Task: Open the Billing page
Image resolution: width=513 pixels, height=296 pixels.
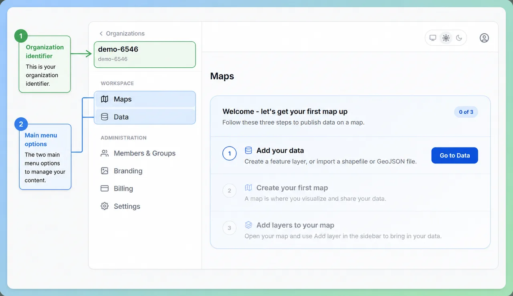Action: tap(145, 188)
